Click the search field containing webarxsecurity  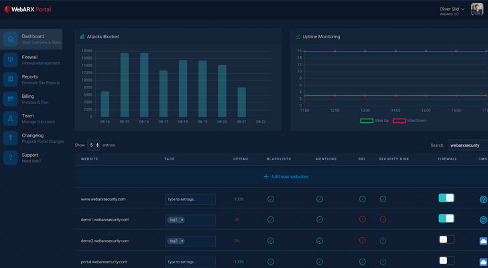[x=468, y=145]
